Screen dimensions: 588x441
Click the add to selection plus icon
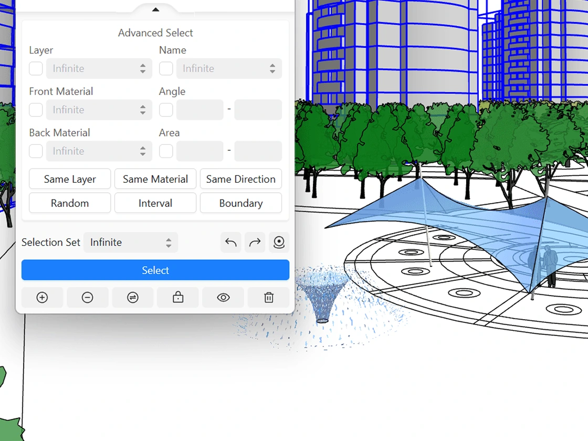pos(42,298)
